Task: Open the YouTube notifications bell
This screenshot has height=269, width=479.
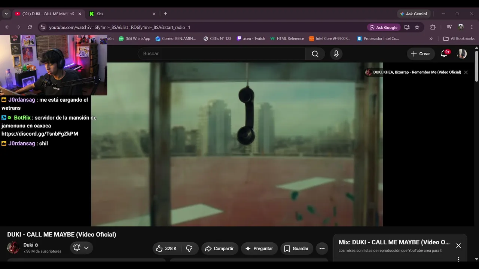Action: (x=444, y=54)
